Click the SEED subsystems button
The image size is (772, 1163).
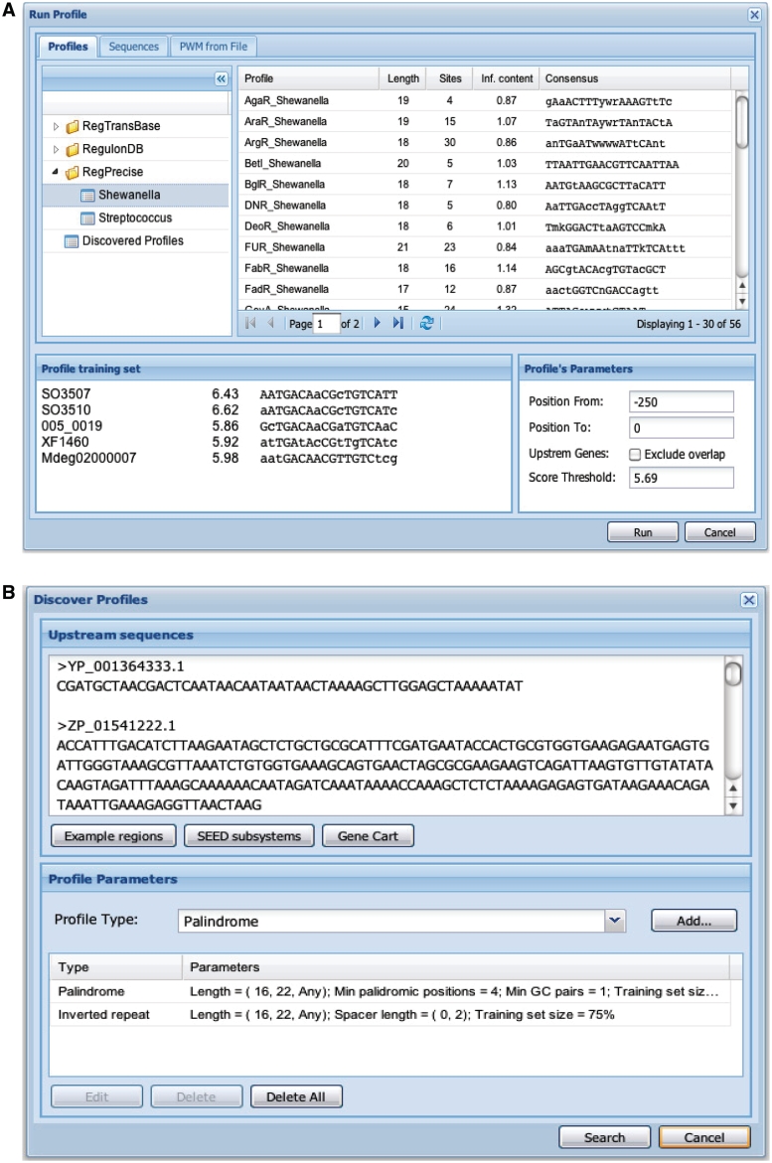248,836
